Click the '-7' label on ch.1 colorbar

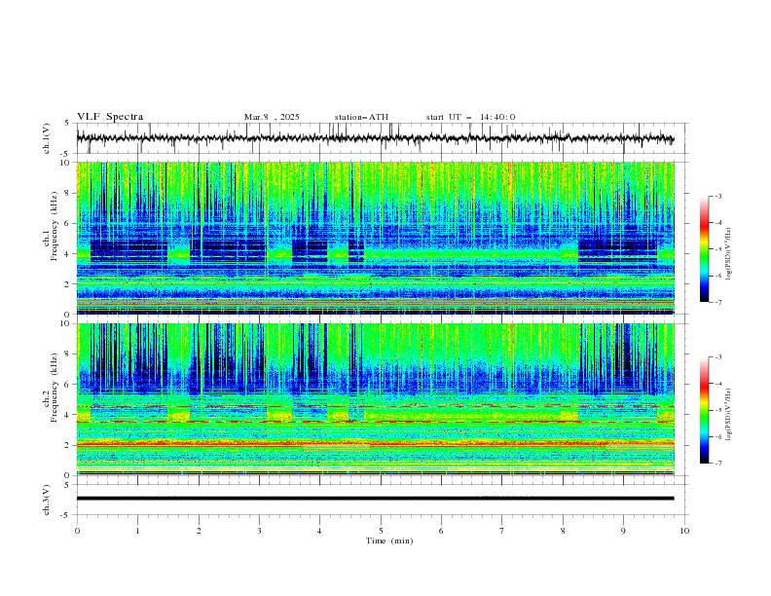pos(718,302)
